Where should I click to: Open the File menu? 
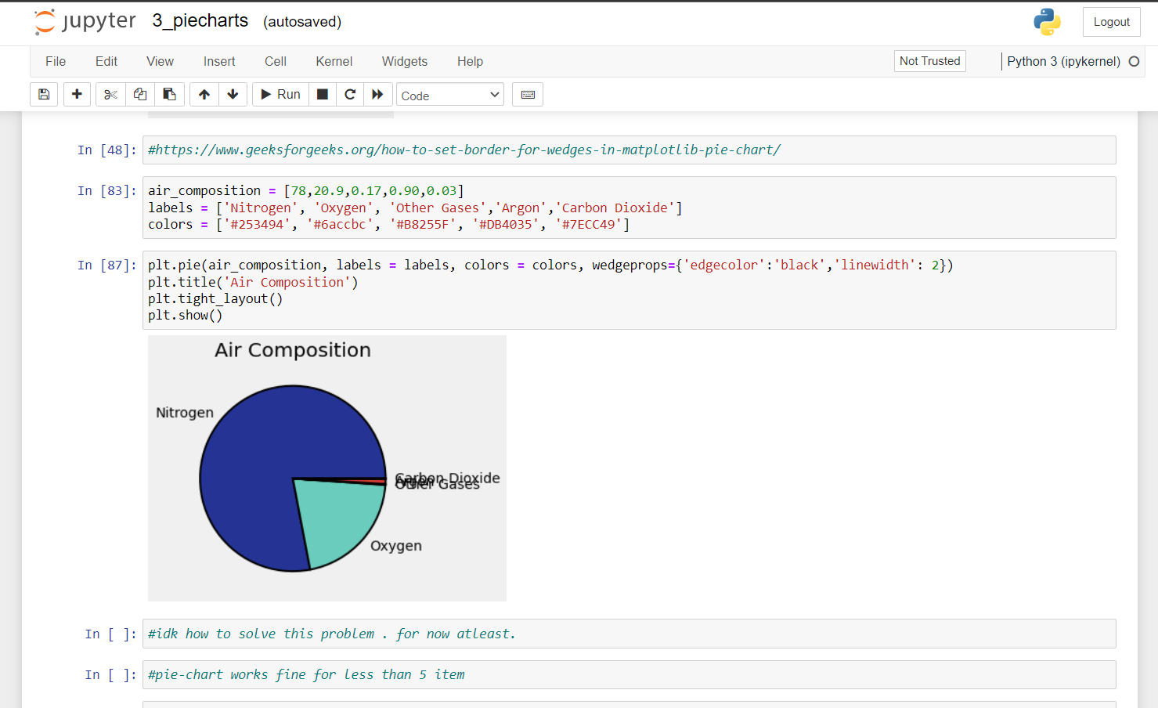56,61
